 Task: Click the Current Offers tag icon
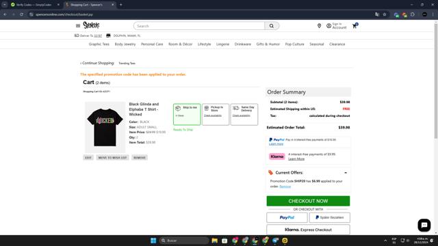click(x=270, y=173)
